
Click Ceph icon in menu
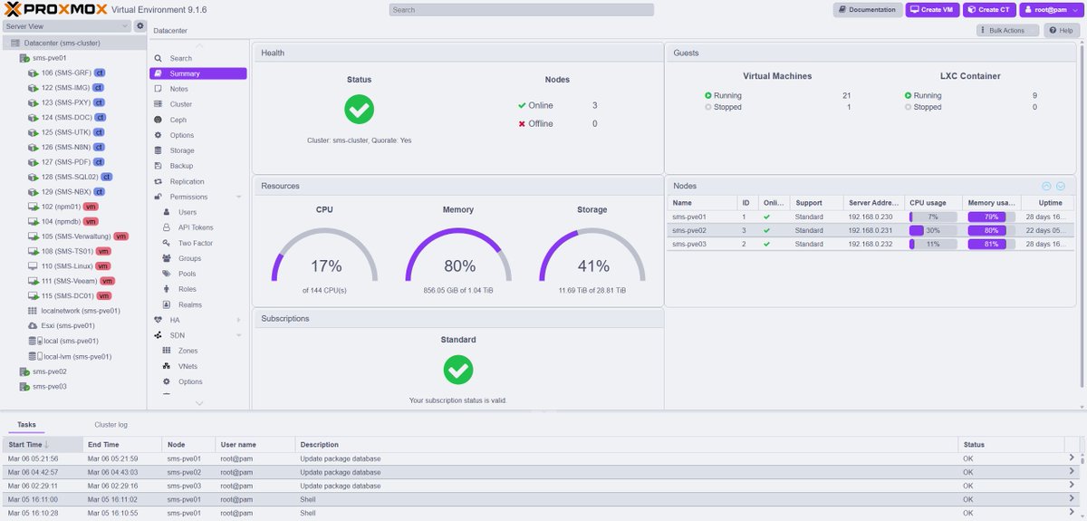tap(159, 120)
